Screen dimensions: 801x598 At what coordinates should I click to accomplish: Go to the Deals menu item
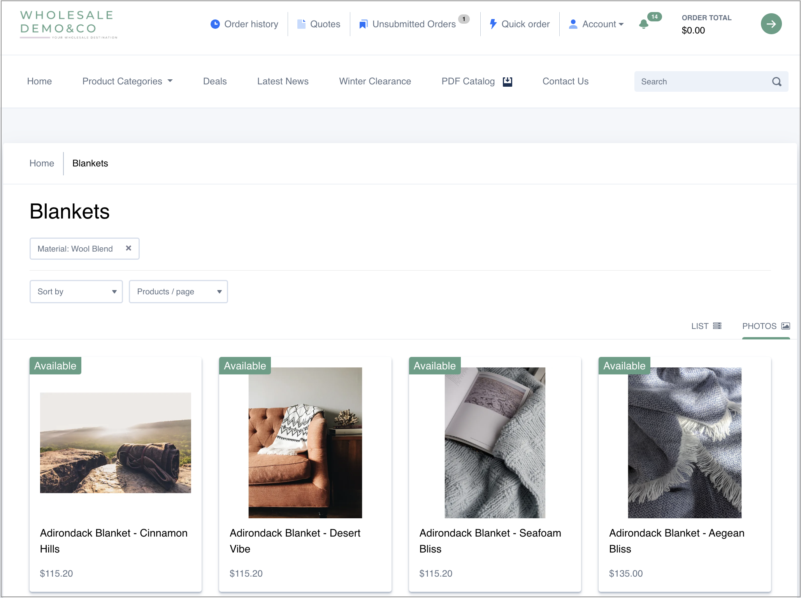point(214,81)
